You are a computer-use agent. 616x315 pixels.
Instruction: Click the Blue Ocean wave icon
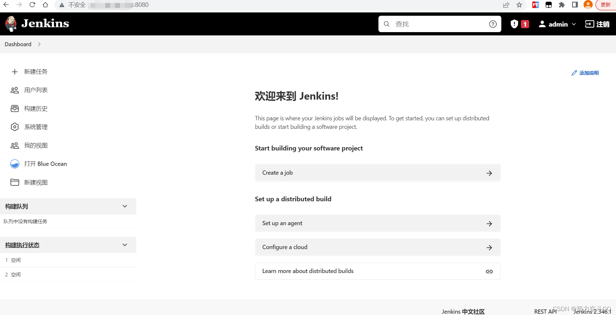click(x=15, y=164)
